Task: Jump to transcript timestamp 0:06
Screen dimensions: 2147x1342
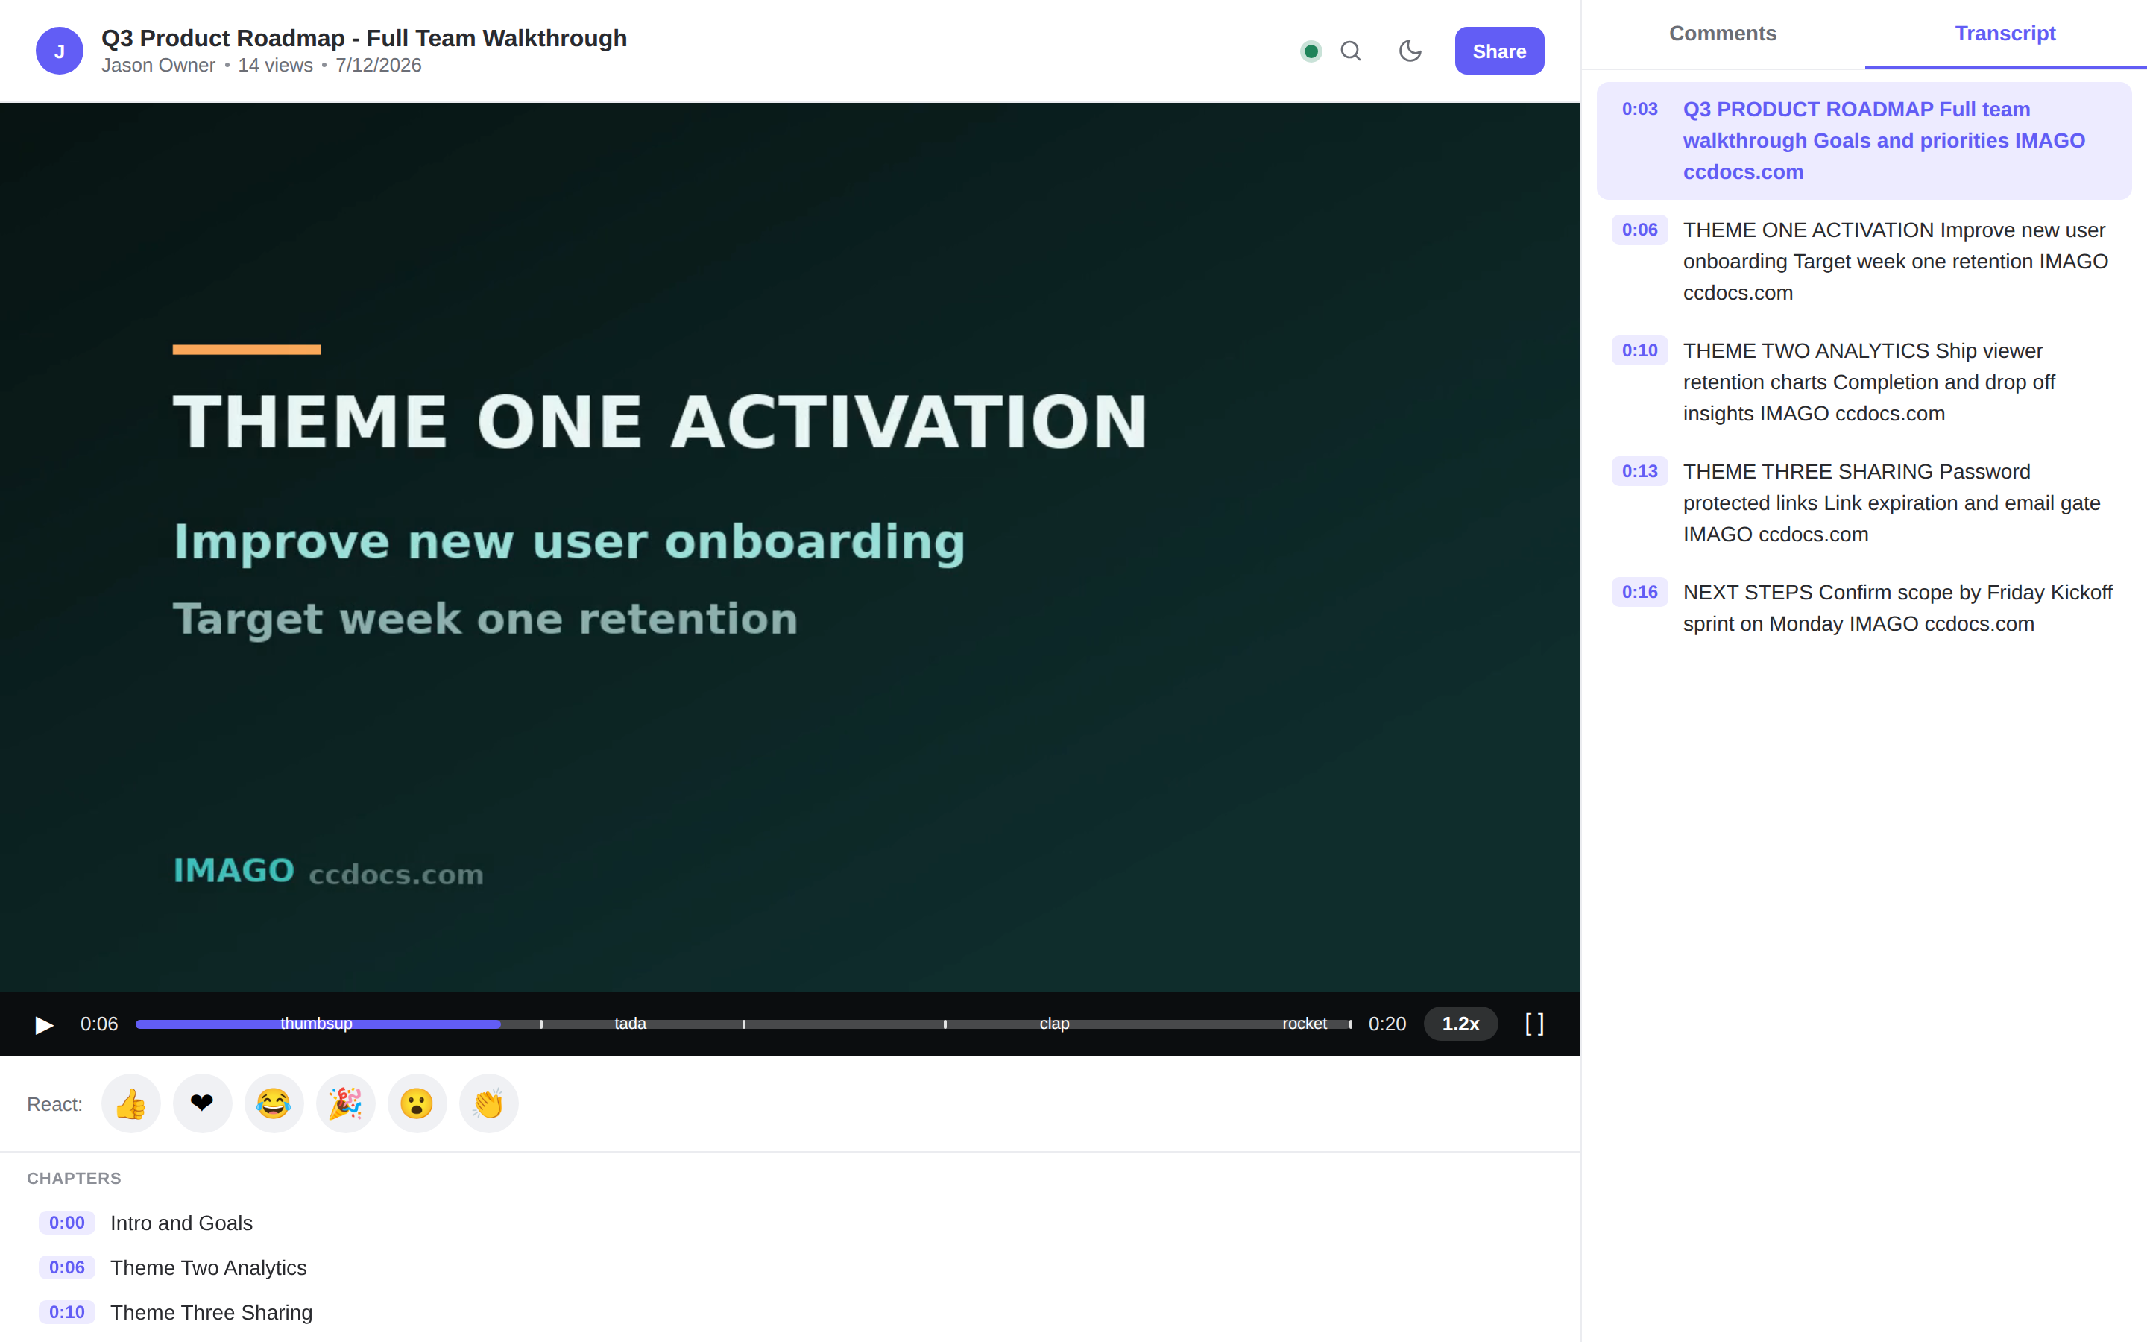Action: point(1639,230)
